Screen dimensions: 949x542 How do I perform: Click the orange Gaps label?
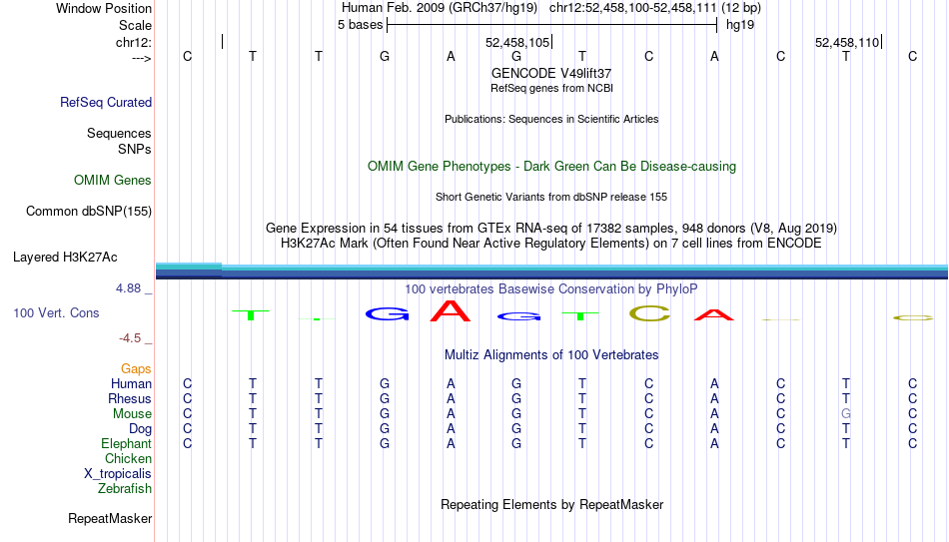(x=136, y=369)
